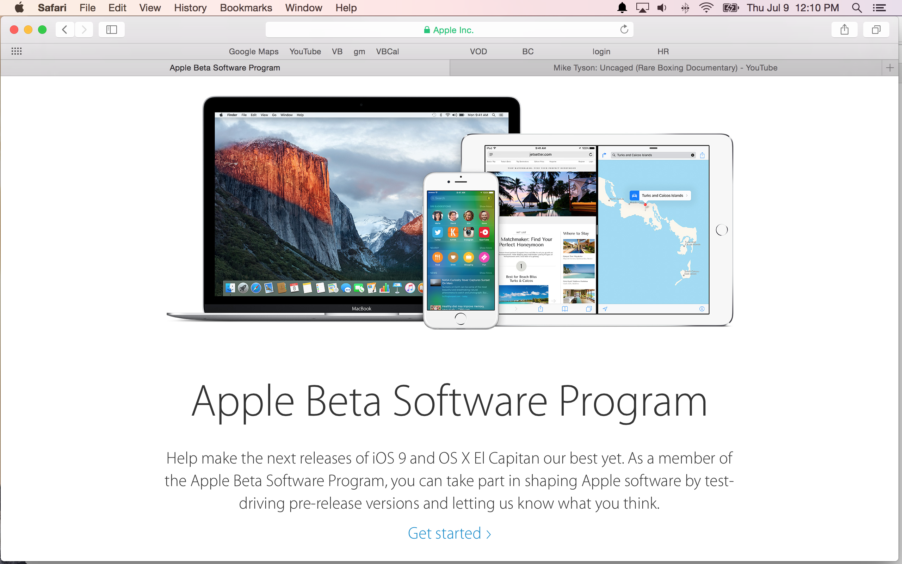Open the Apple menu
Screen dimensions: 902x564
coord(19,8)
